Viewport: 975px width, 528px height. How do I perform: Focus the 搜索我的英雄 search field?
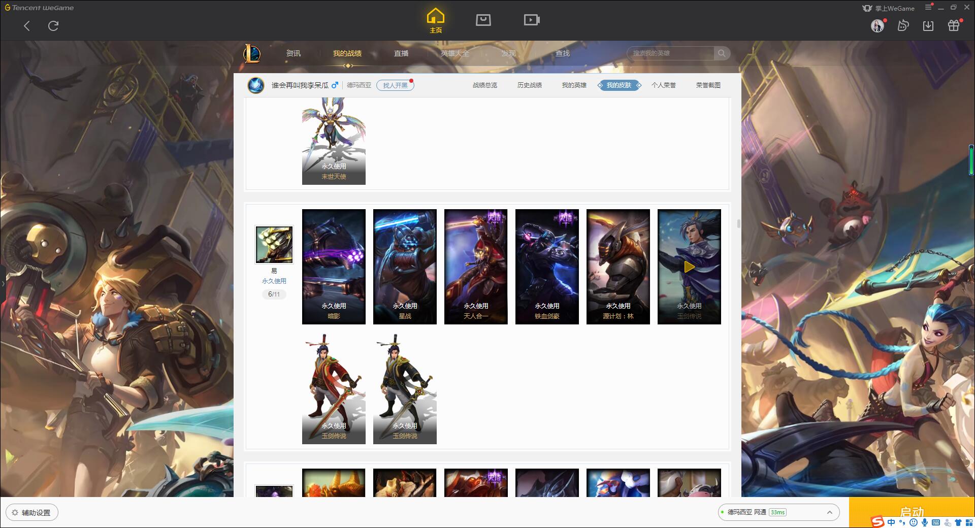671,53
